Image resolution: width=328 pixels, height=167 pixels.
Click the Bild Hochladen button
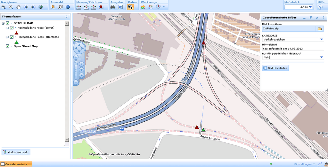pos(275,68)
